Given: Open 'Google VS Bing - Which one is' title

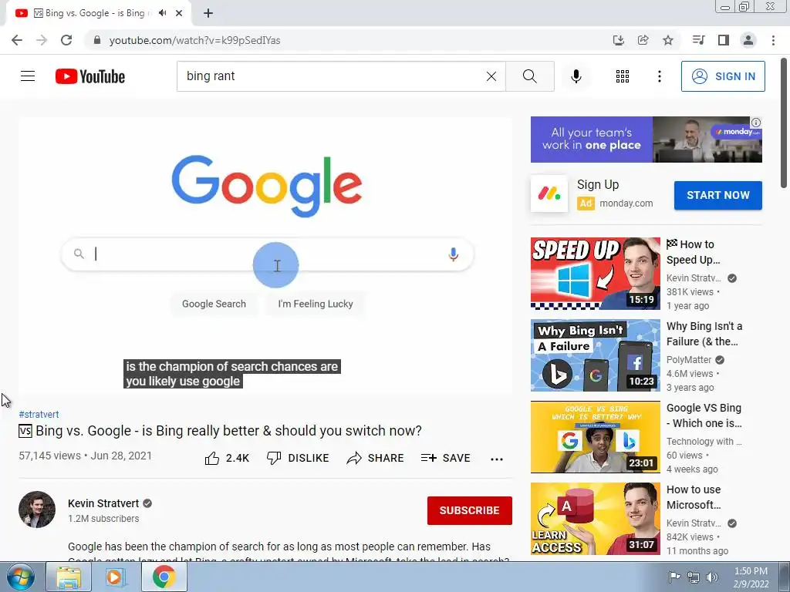Looking at the screenshot, I should tap(704, 415).
